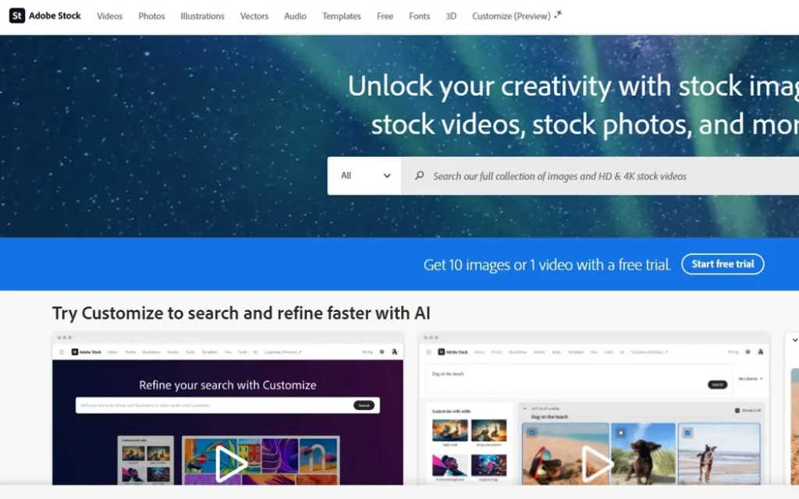
Task: Focus the stock images search field
Action: pos(600,175)
